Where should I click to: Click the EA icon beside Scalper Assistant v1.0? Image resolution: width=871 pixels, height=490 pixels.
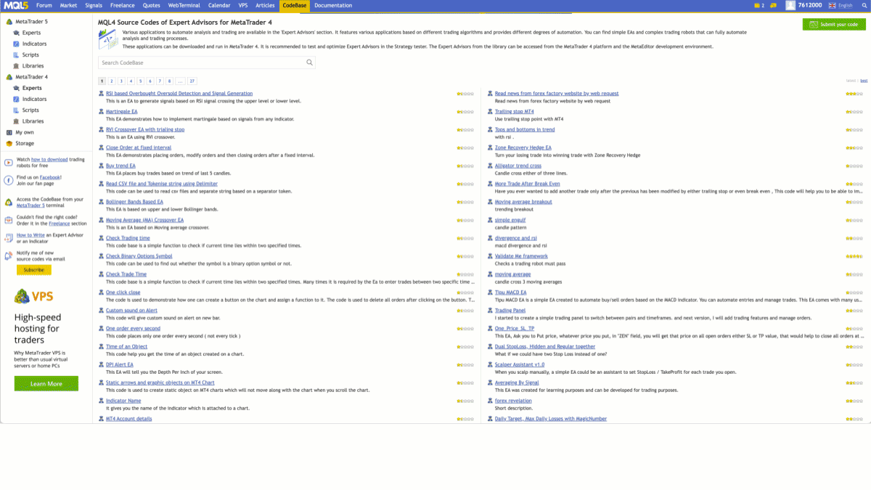[490, 364]
